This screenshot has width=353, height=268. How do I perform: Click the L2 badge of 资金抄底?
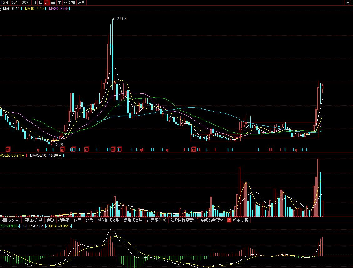[229, 220]
